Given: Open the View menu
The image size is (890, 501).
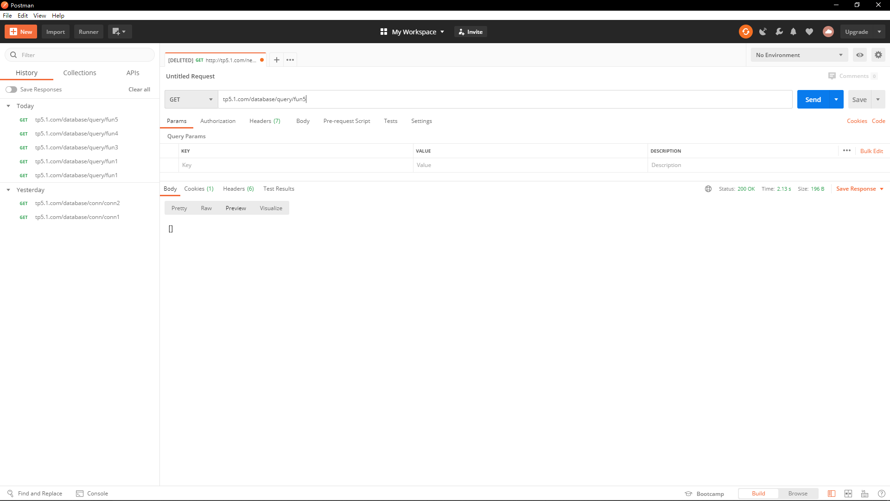Looking at the screenshot, I should click(x=39, y=15).
